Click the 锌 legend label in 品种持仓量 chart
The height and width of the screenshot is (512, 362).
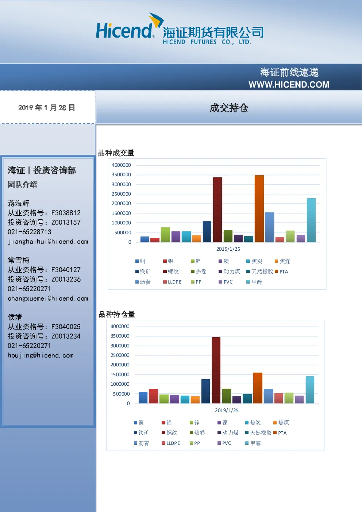coord(197,423)
